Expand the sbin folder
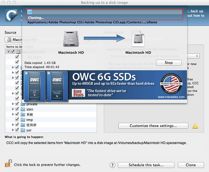209x172 pixels. point(13,109)
